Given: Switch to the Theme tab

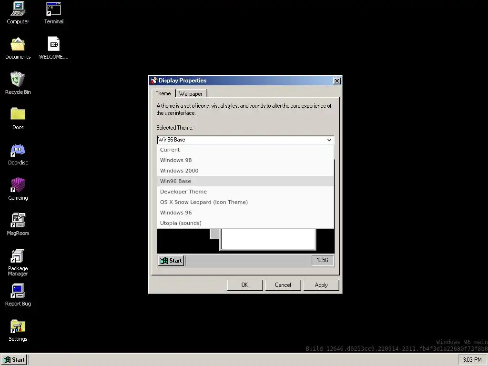Looking at the screenshot, I should coord(163,93).
